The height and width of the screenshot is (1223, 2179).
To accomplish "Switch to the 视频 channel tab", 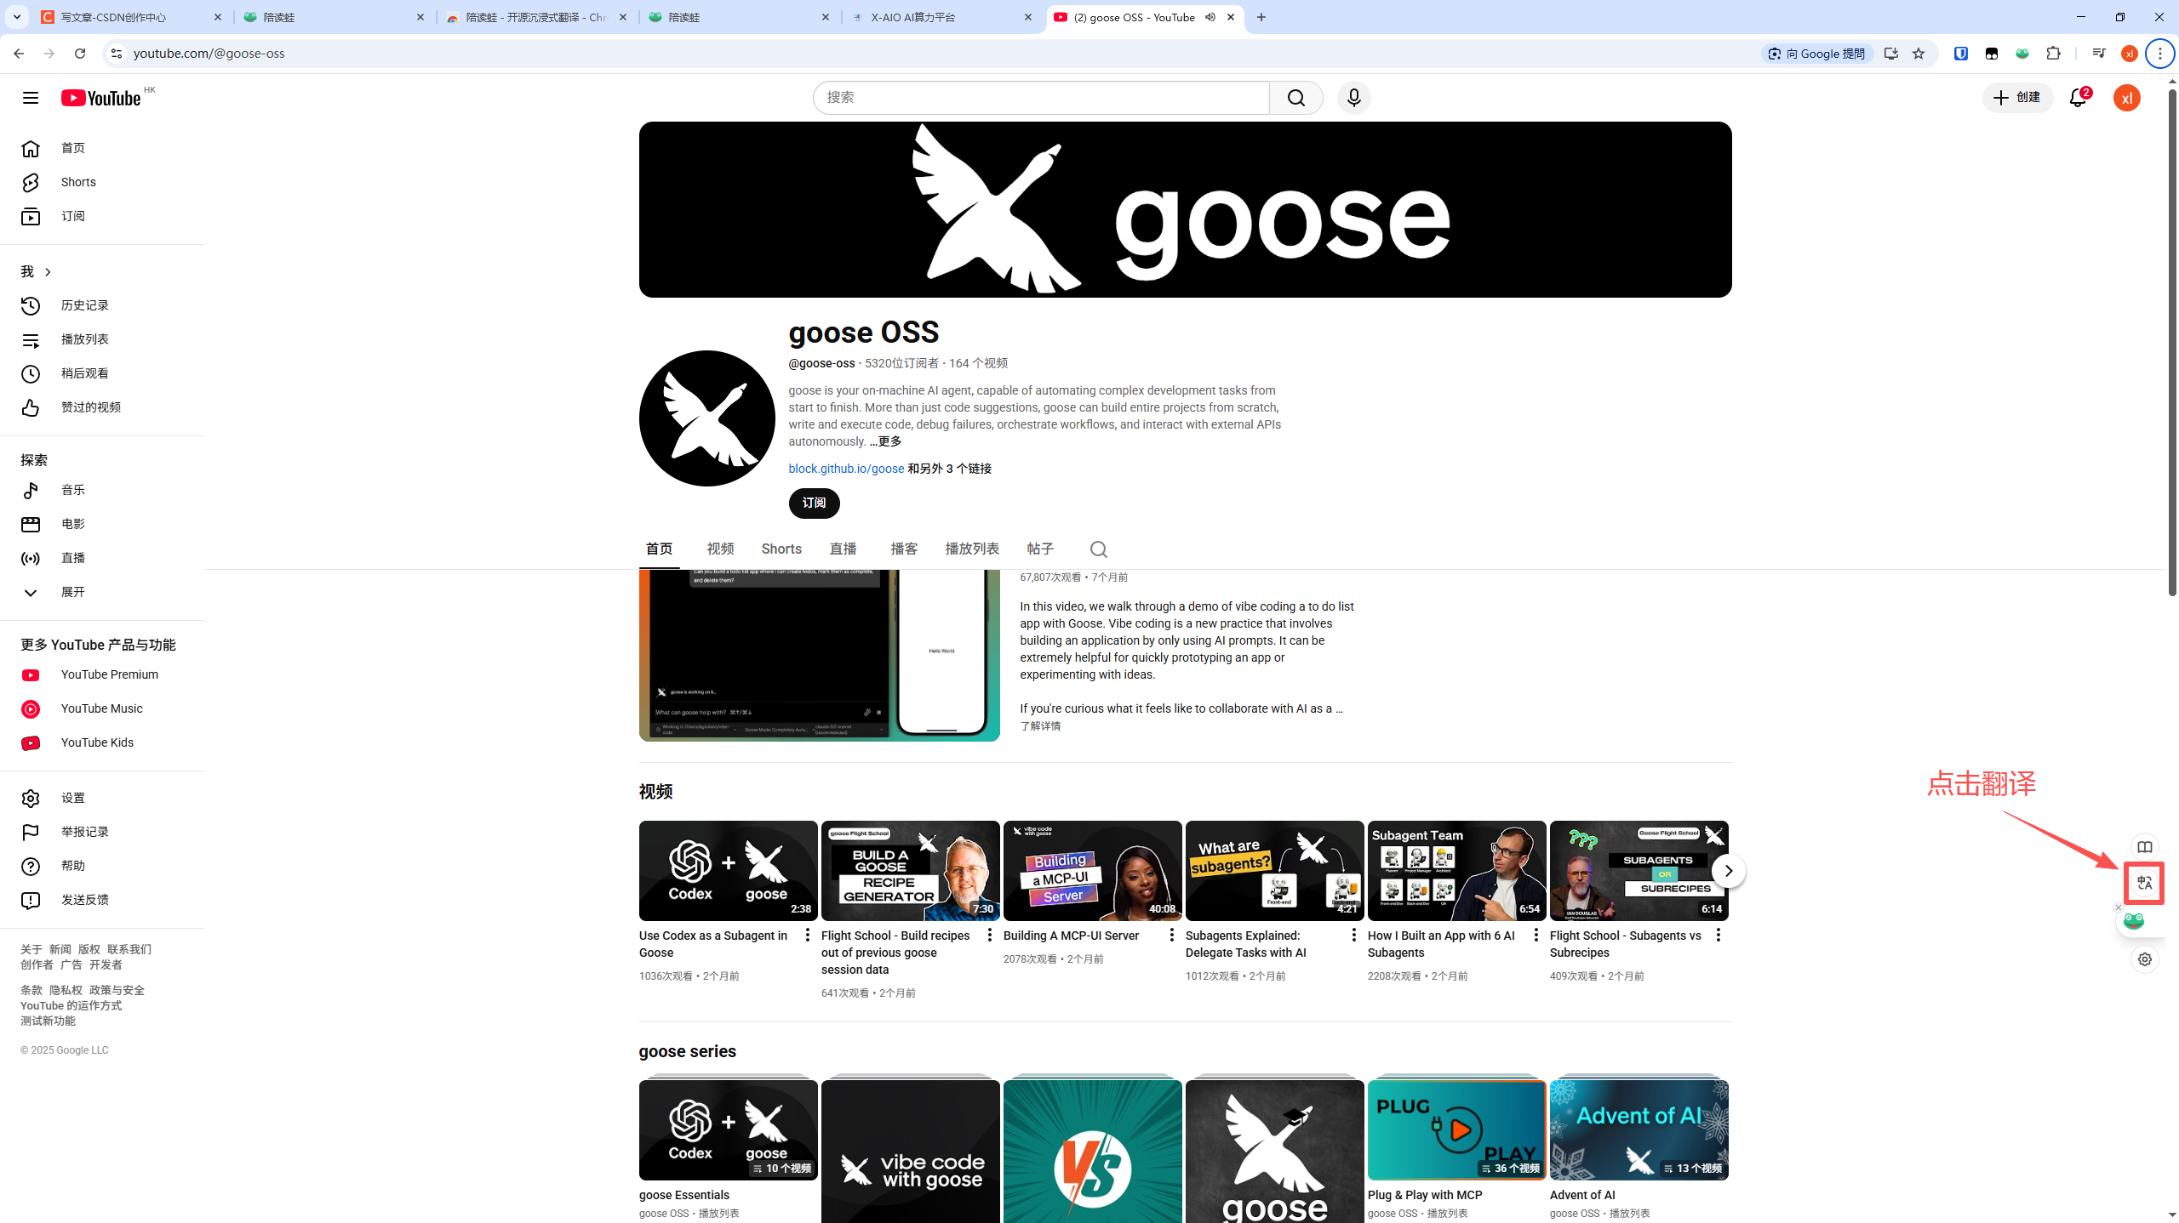I will coord(720,549).
